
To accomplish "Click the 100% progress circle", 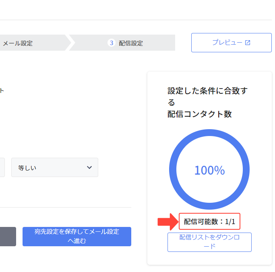I will (209, 169).
